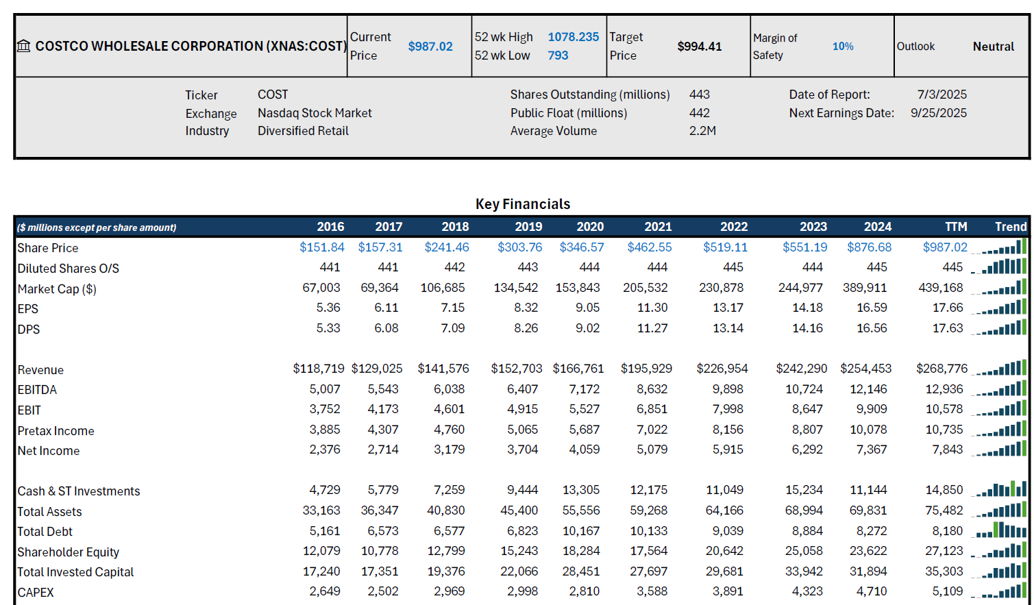Select the TTM column header
The image size is (1034, 605).
[956, 227]
